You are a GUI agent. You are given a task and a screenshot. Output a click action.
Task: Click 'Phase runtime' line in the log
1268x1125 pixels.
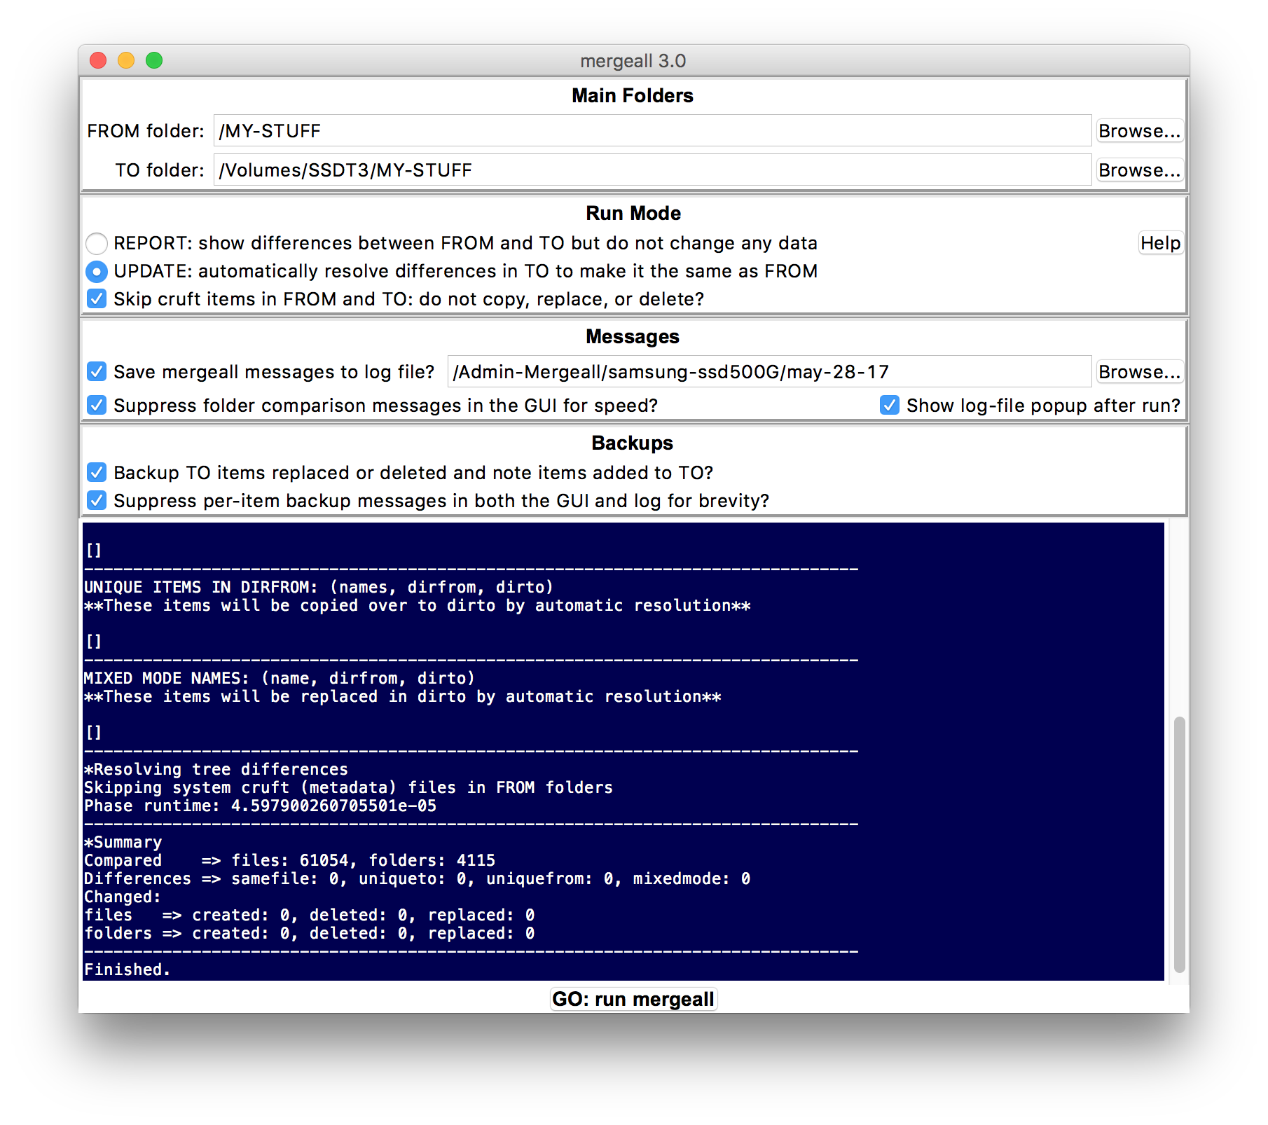coord(261,806)
